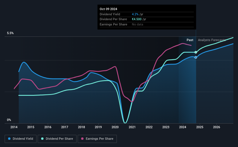Click the teal Dividend Per Share legend dot
Image resolution: width=238 pixels, height=147 pixels.
[42, 139]
